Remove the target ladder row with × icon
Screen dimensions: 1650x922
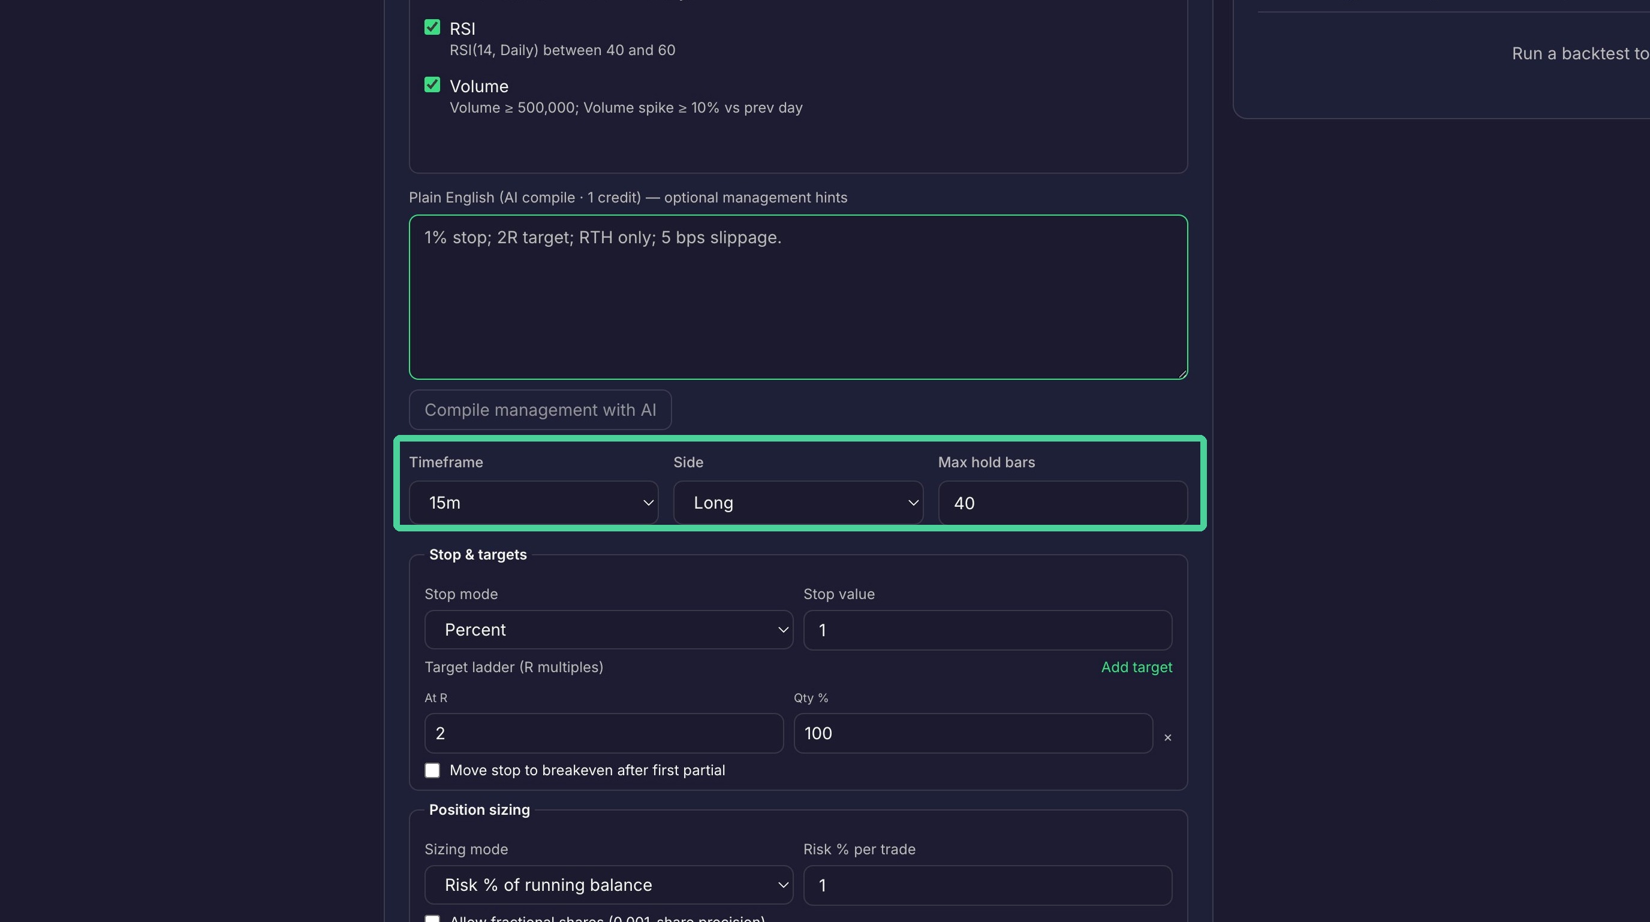click(x=1167, y=737)
